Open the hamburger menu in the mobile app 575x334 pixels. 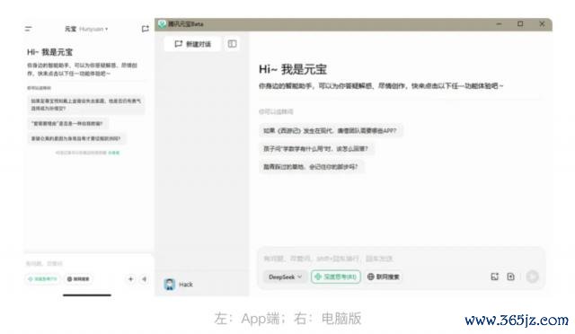28,29
